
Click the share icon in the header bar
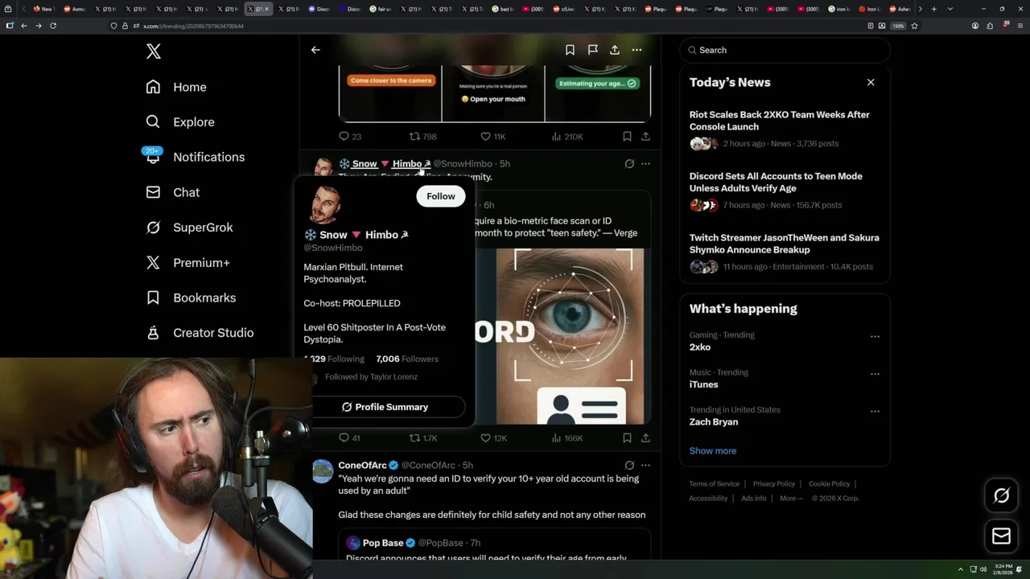615,50
